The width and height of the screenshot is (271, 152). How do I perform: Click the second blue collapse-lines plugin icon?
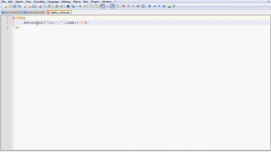click(x=164, y=6)
